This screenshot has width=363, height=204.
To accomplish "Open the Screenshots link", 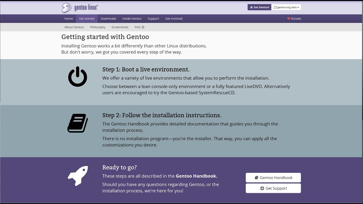I will point(120,27).
